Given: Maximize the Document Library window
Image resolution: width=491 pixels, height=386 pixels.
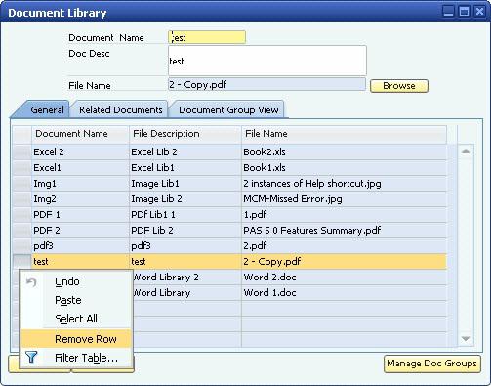Looking at the screenshot, I should (464, 12).
